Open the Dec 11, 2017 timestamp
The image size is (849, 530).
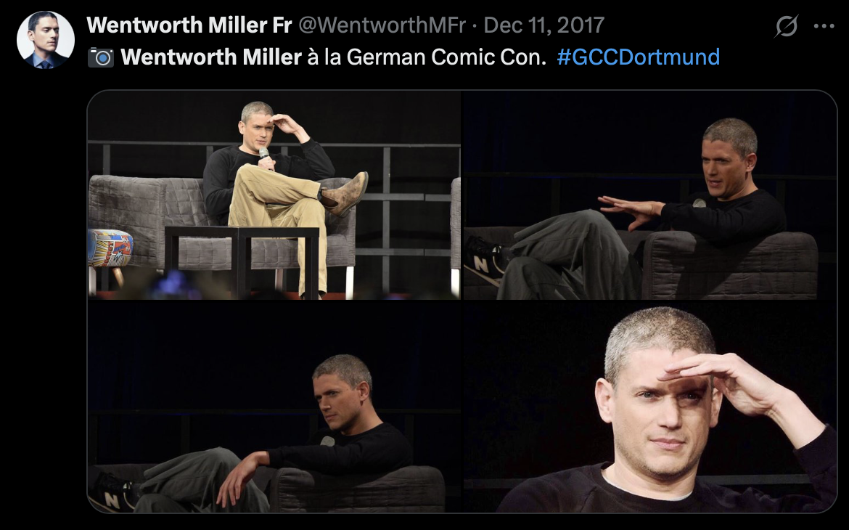tap(544, 25)
